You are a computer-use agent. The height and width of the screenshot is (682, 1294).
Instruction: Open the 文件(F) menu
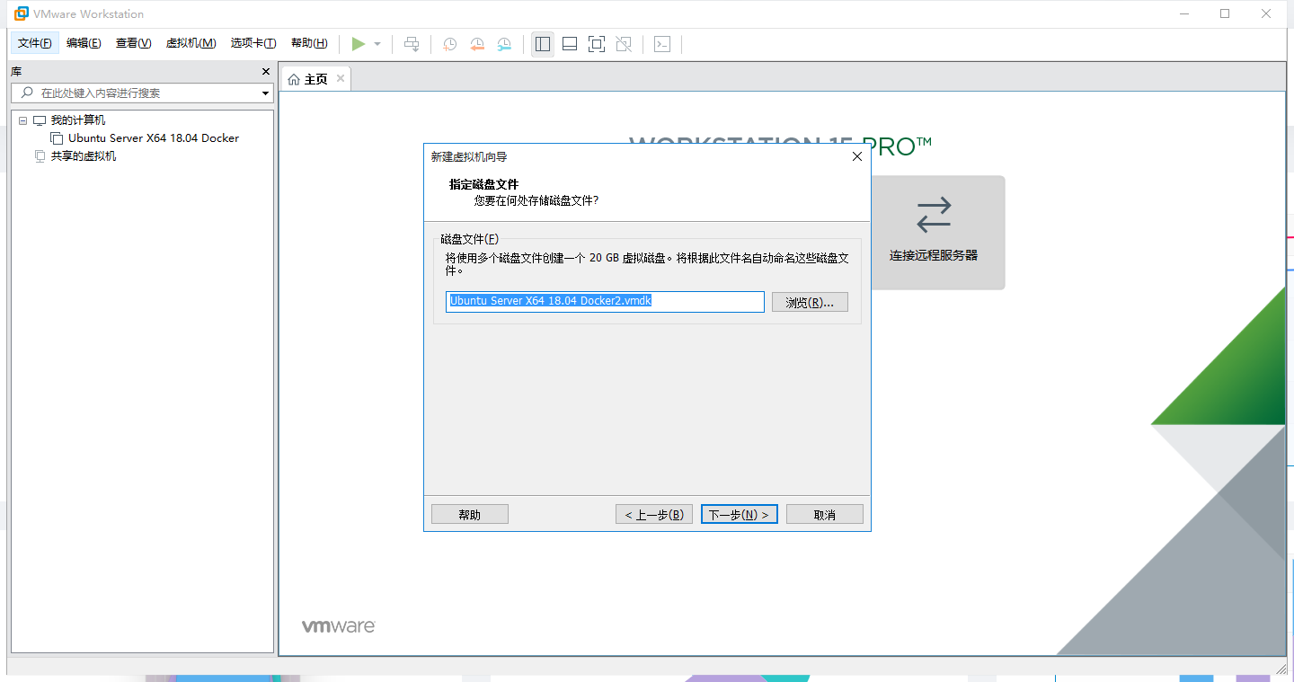point(35,43)
